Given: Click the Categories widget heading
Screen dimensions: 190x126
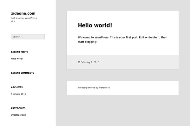Looking at the screenshot, I should click(x=18, y=108).
